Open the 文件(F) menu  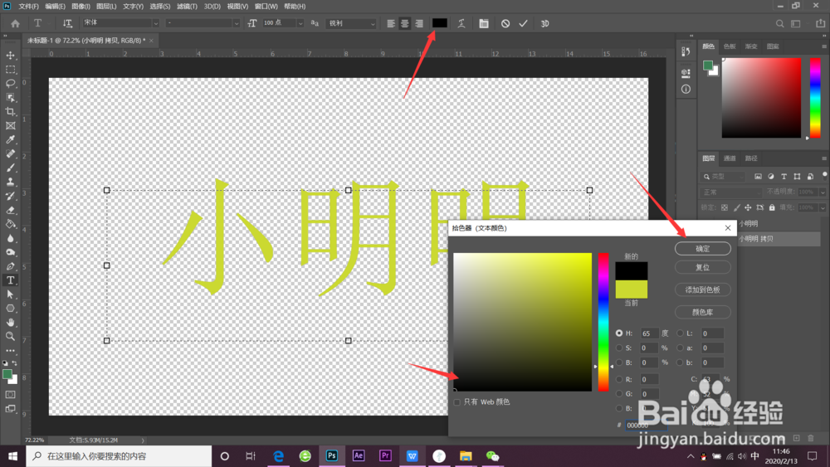pyautogui.click(x=28, y=7)
